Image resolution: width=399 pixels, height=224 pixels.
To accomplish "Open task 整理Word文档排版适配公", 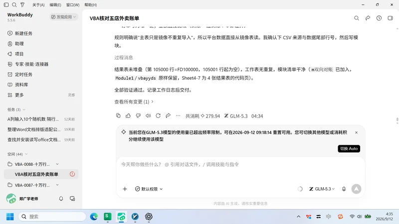I will click(x=41, y=129).
